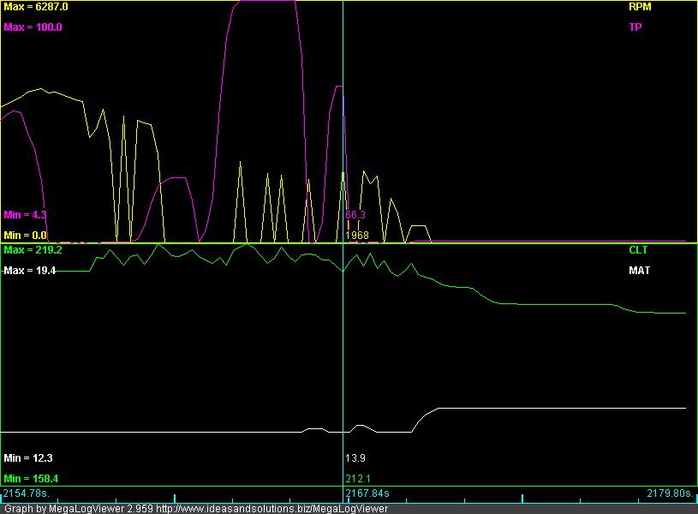This screenshot has width=698, height=514.
Task: Select the Min = 4.3 TP label
Action: click(25, 214)
